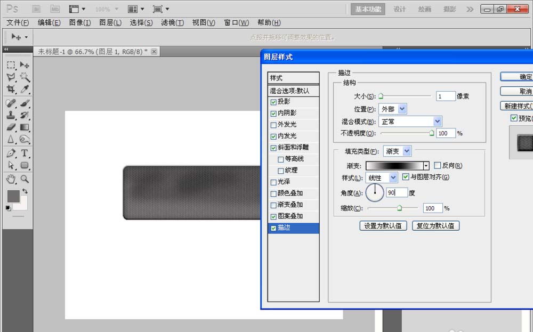This screenshot has width=533, height=332.
Task: Pick the Eyedropper tool
Action: click(x=25, y=90)
